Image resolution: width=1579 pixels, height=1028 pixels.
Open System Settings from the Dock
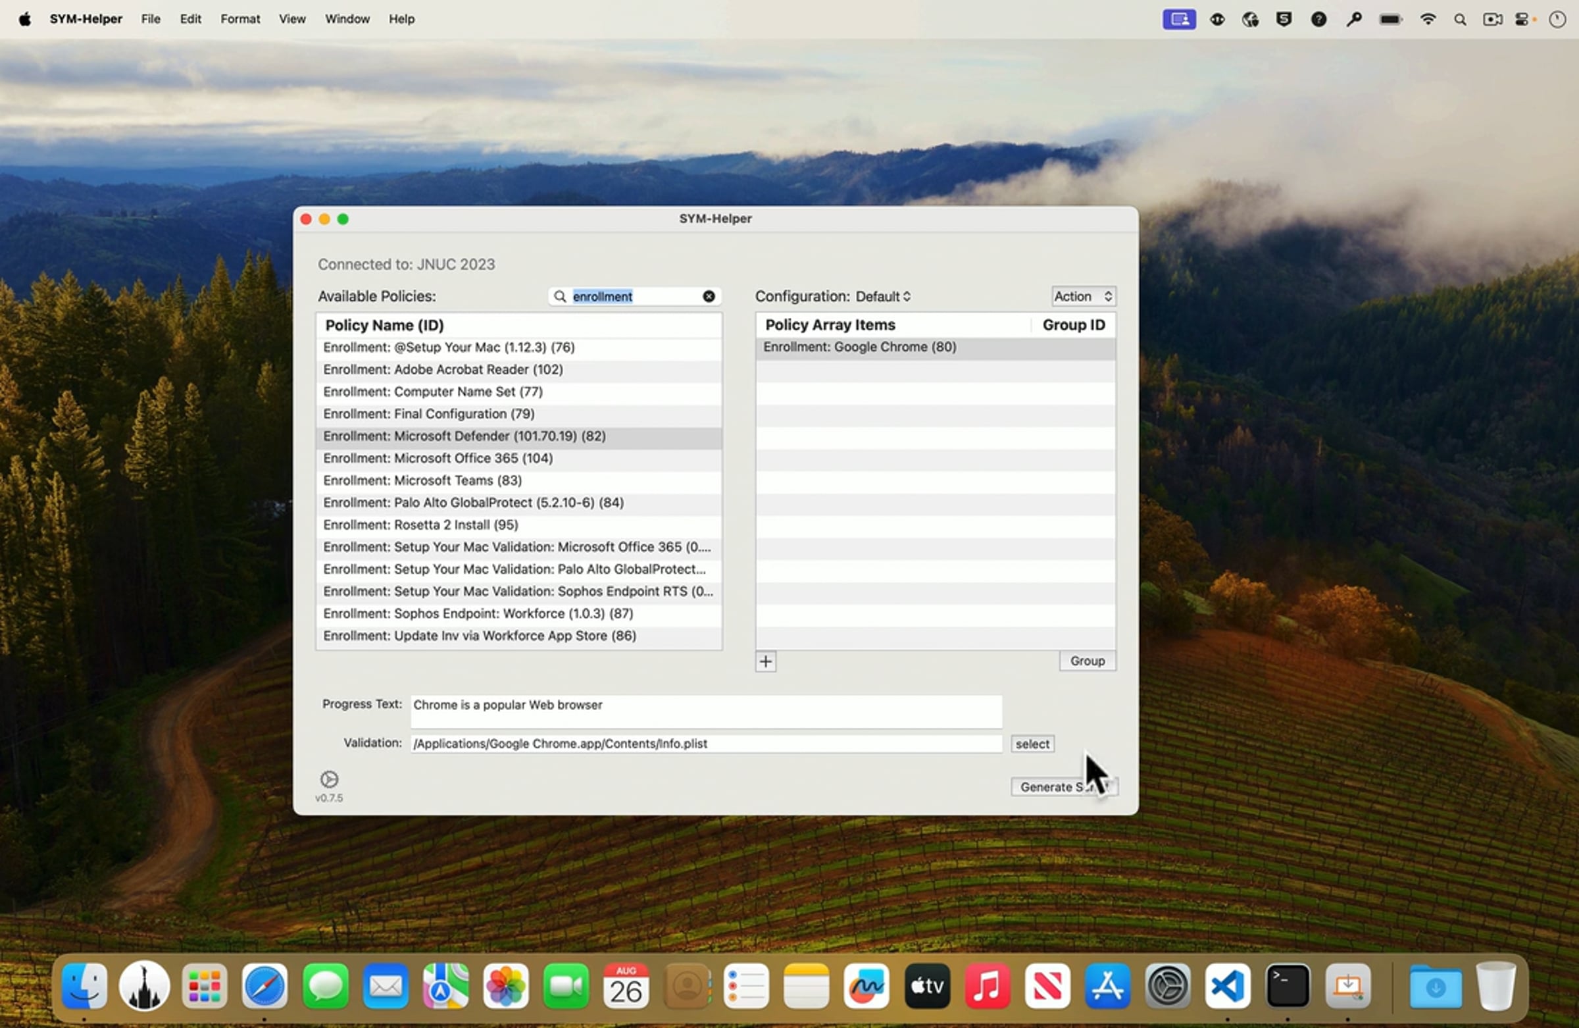(x=1168, y=986)
